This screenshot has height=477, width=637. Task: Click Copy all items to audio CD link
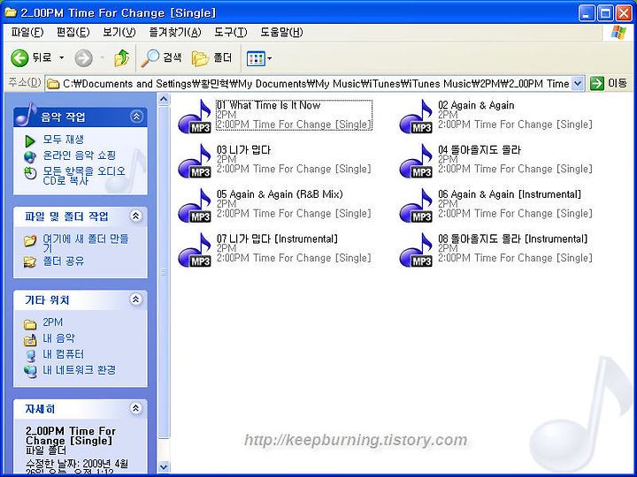pos(84,176)
